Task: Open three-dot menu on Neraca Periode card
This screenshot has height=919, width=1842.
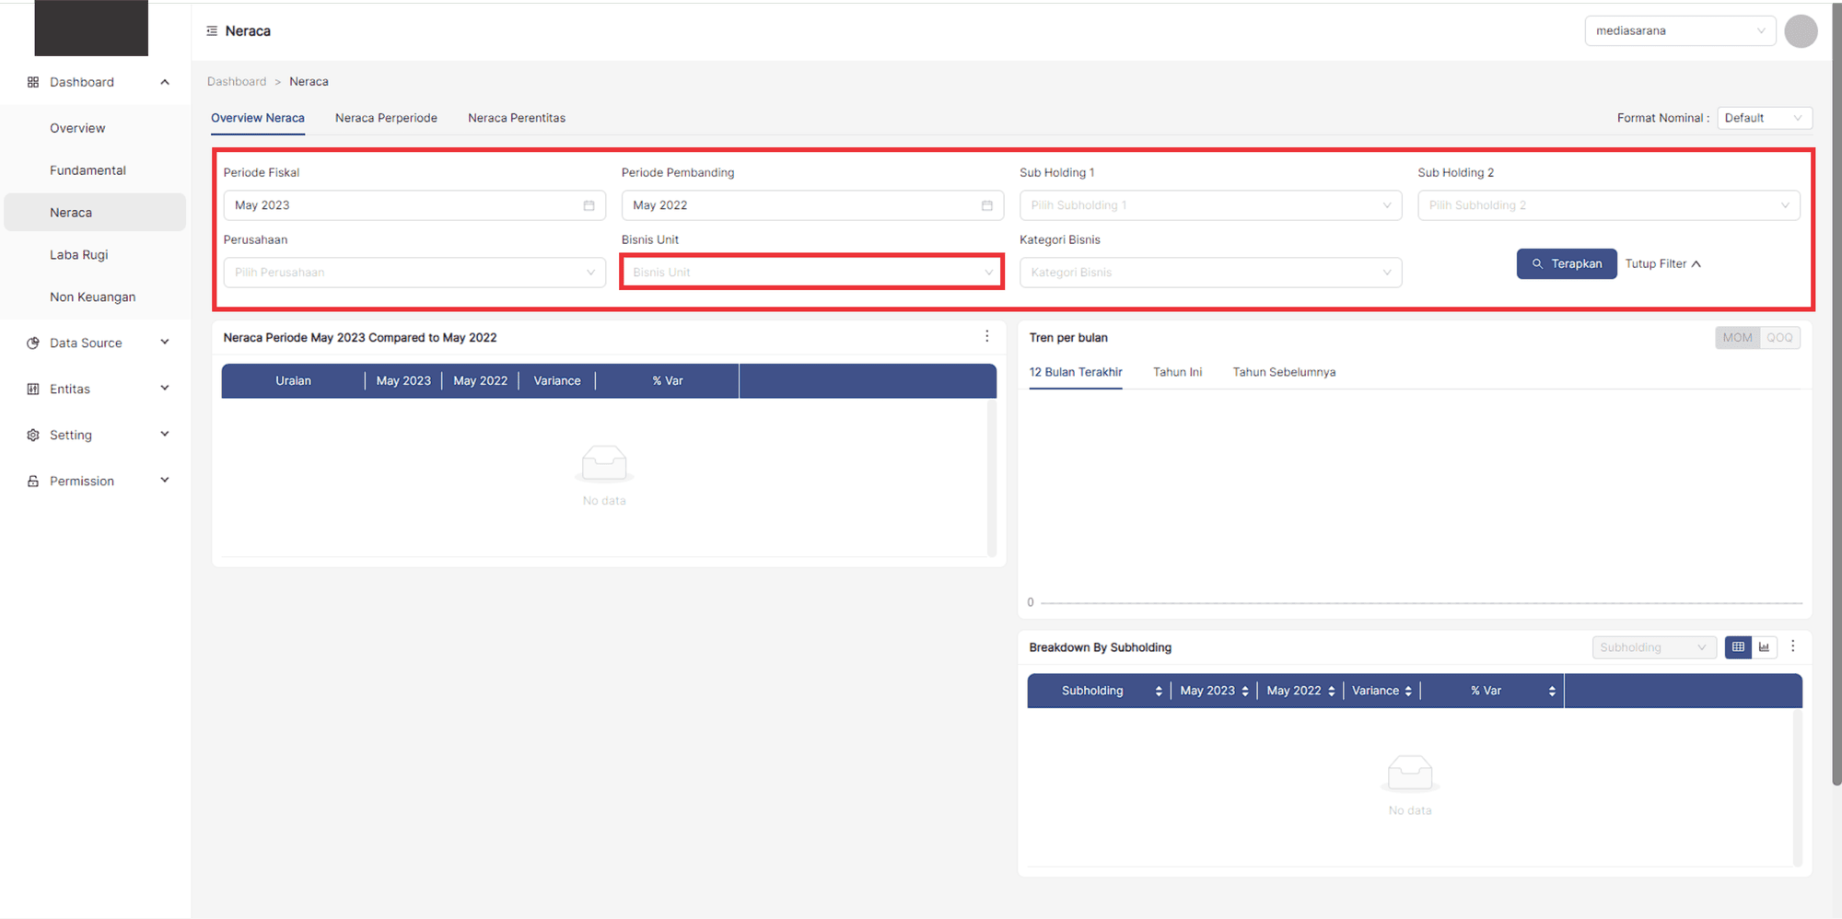Action: click(986, 337)
